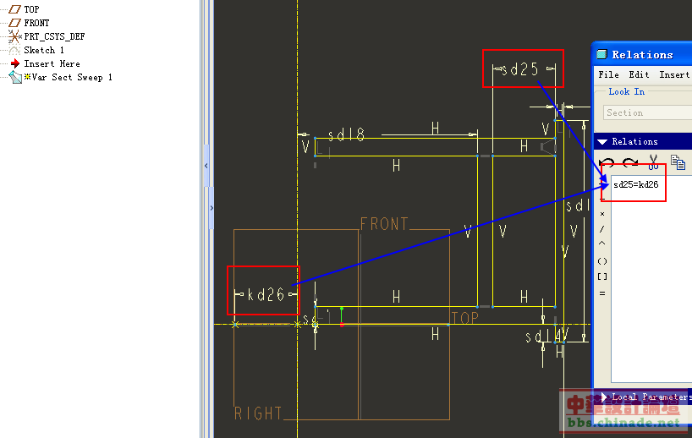Screen dimensions: 692x438
Task: Select the sd18 dimension in sketch
Action: [x=347, y=135]
